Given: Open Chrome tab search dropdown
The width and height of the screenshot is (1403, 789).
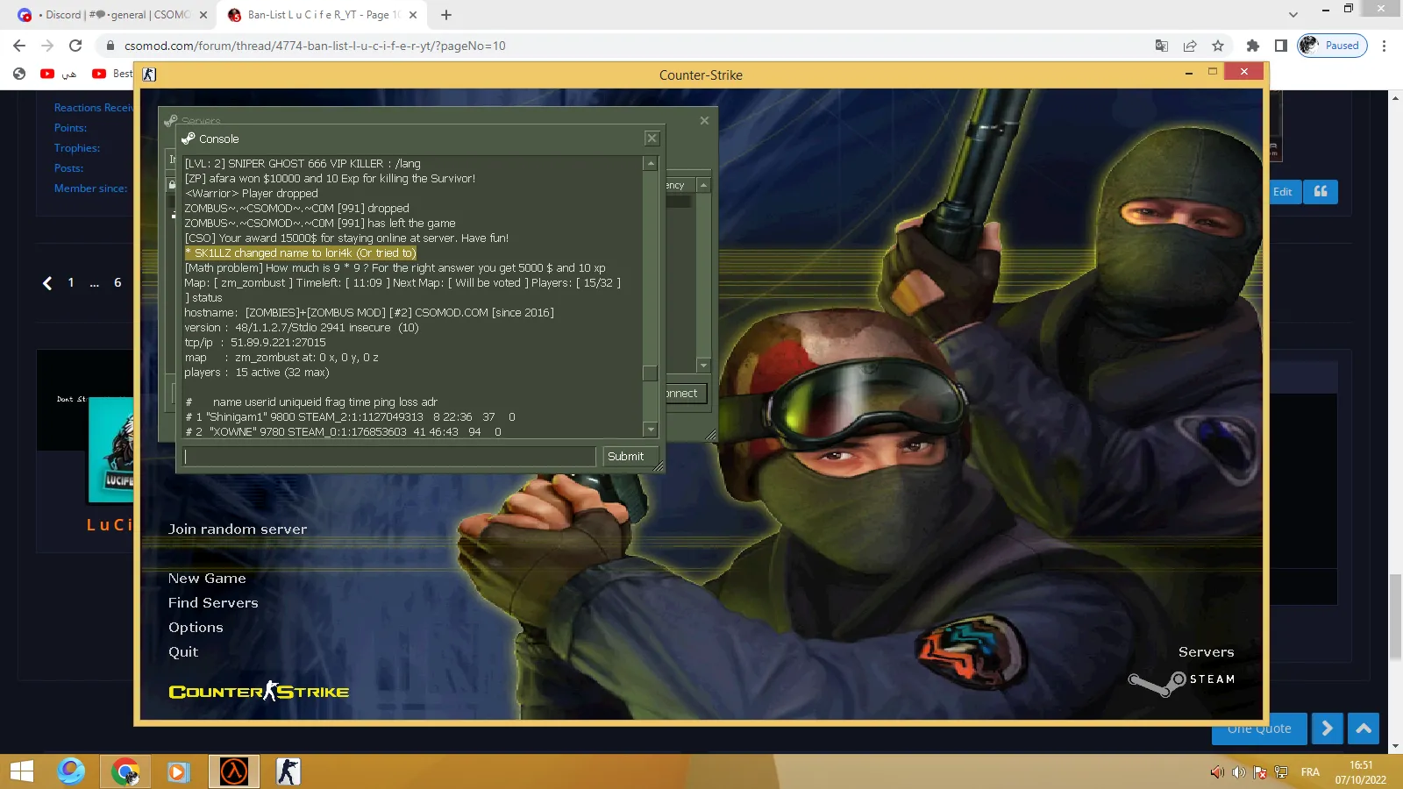Looking at the screenshot, I should 1293,15.
